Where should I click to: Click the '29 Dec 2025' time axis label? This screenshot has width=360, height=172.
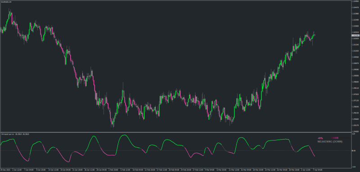[x=5, y=170]
